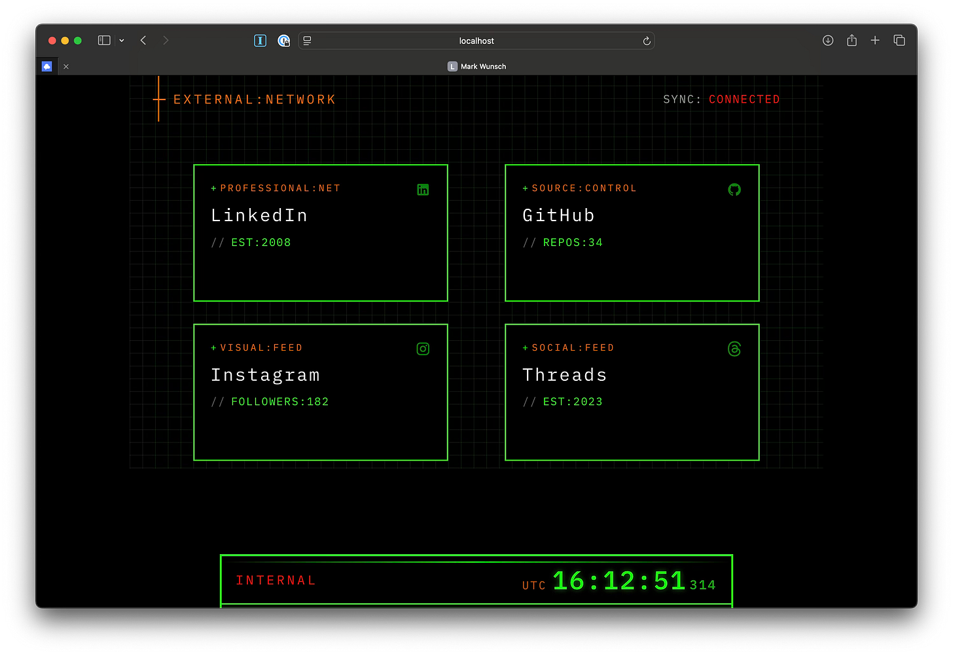Switch to the Mark Wunsch tab
Viewport: 953px width, 655px height.
pyautogui.click(x=476, y=67)
